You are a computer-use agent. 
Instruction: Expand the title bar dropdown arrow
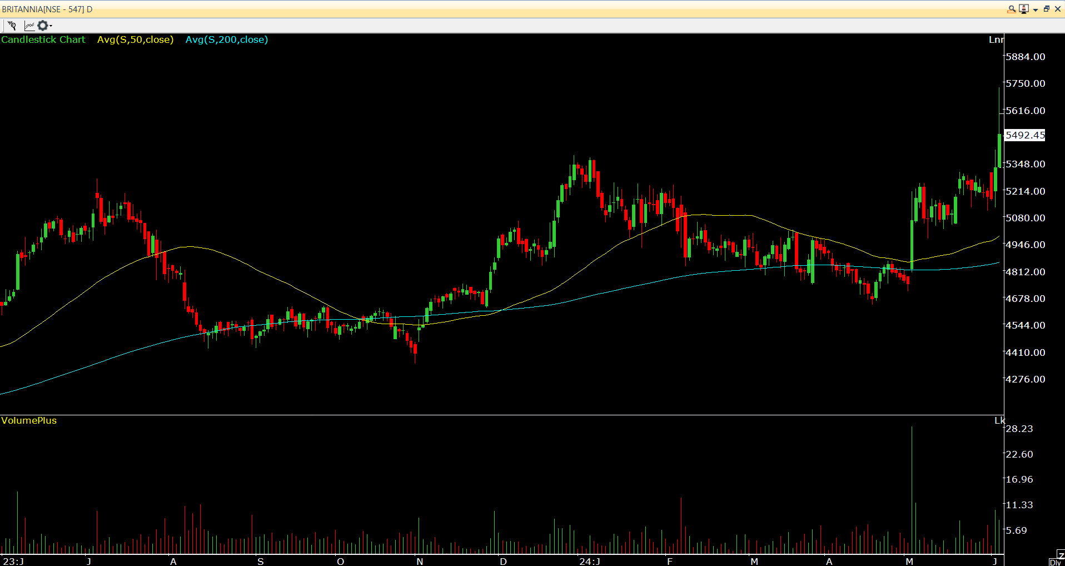pos(1036,9)
